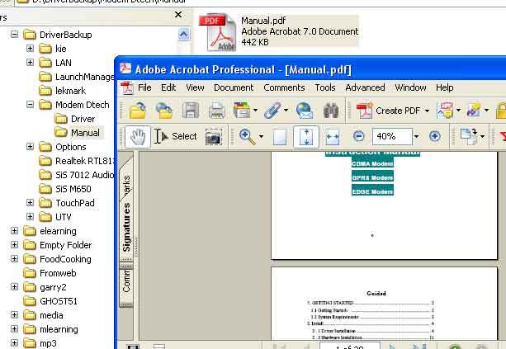Screen dimensions: 506x349
Task: Click the Send for Review icon
Action: point(474,111)
